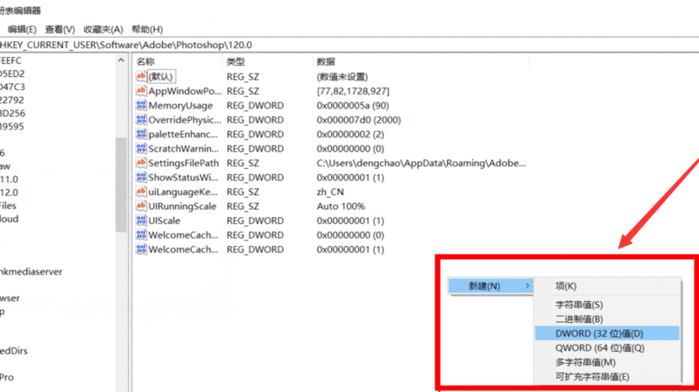Click the ScratchWarnin... DWORD icon

140,149
